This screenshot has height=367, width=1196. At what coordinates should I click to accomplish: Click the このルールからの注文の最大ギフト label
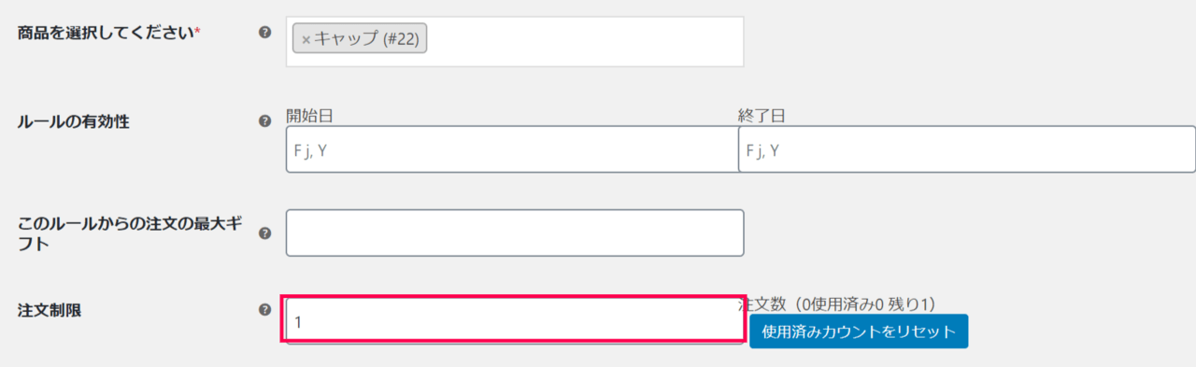131,233
